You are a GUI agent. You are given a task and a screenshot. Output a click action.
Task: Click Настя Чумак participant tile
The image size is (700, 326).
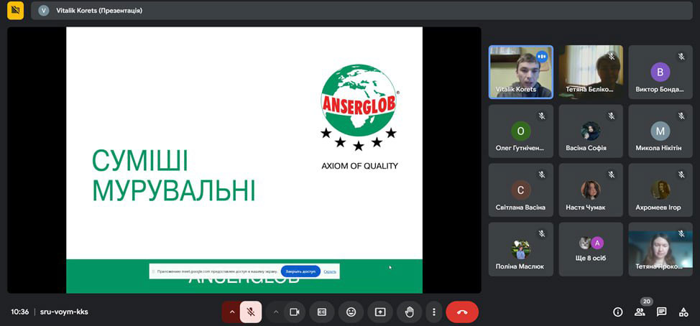591,190
